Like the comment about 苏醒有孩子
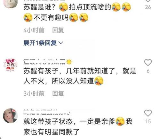The height and width of the screenshot is (140, 160). (148, 62)
